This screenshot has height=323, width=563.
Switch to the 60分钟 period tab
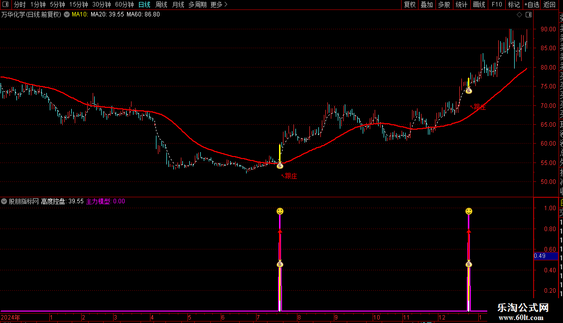124,4
